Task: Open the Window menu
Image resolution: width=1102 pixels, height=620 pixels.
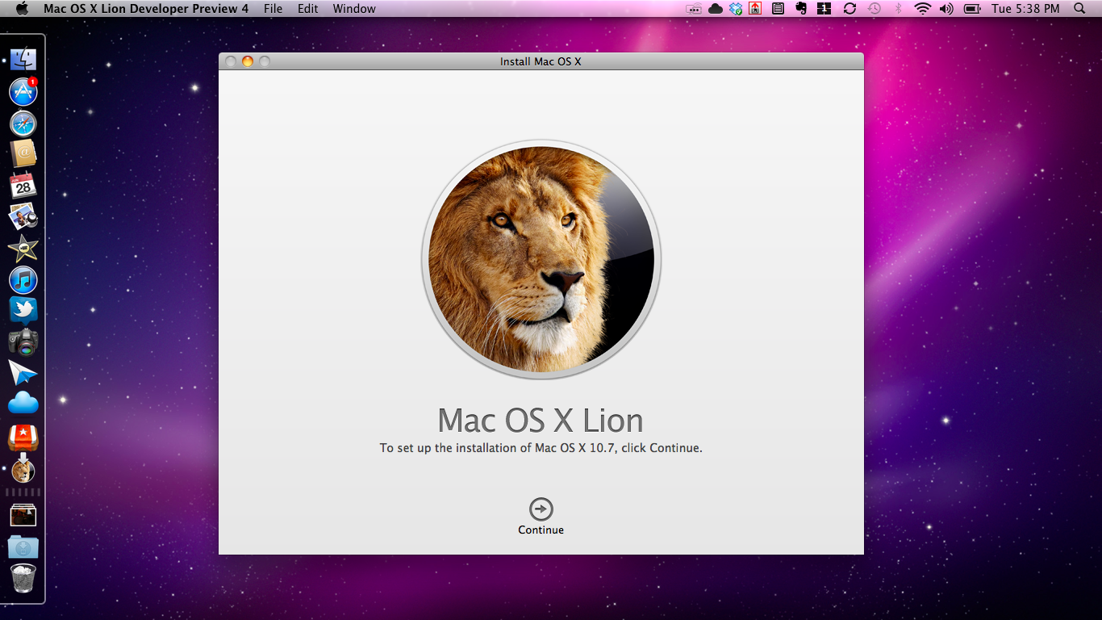Action: tap(354, 9)
